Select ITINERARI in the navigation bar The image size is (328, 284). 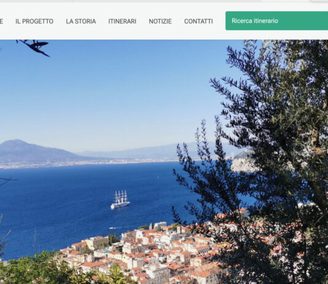[122, 22]
